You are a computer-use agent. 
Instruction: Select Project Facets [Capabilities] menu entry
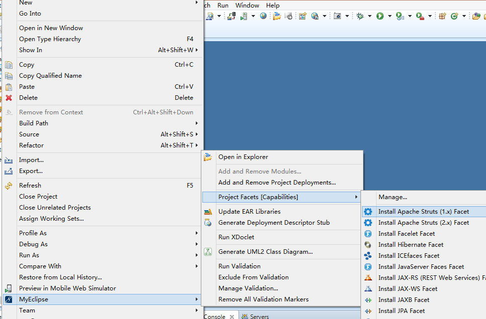[x=282, y=197]
